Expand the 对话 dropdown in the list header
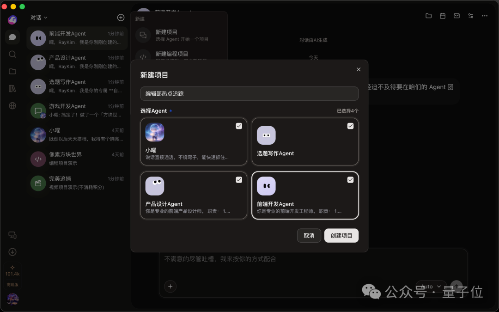Screen dimensions: 499x312 point(39,18)
